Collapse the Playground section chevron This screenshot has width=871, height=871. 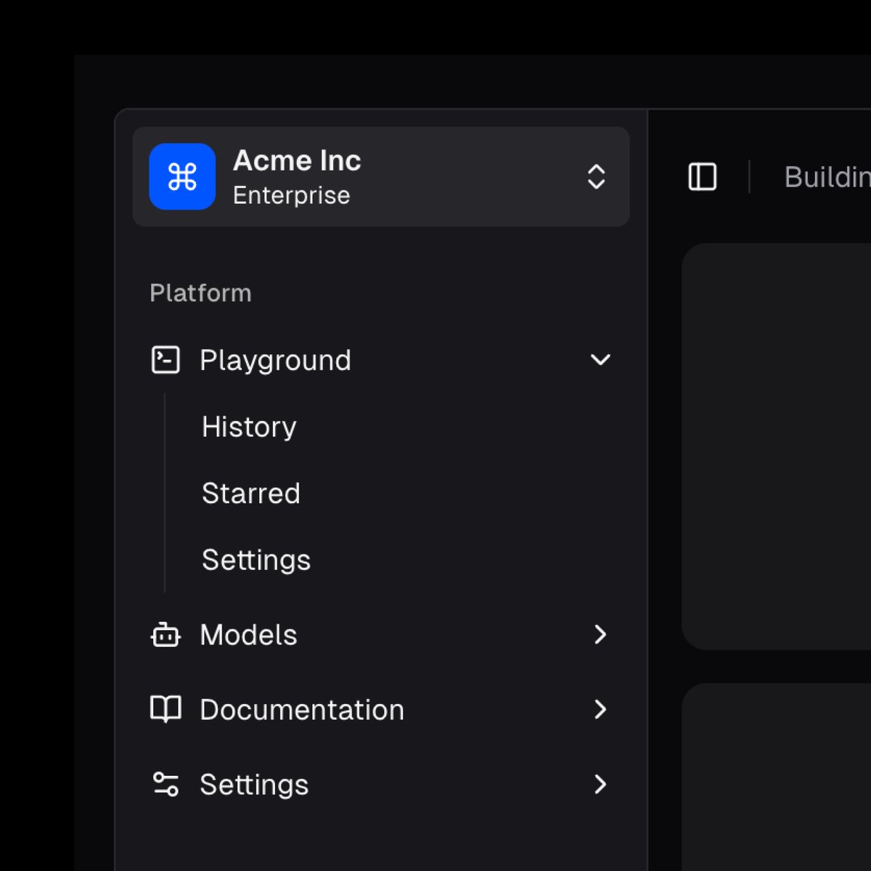(x=600, y=360)
